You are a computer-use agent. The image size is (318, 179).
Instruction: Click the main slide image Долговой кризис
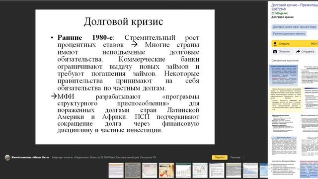click(x=125, y=77)
